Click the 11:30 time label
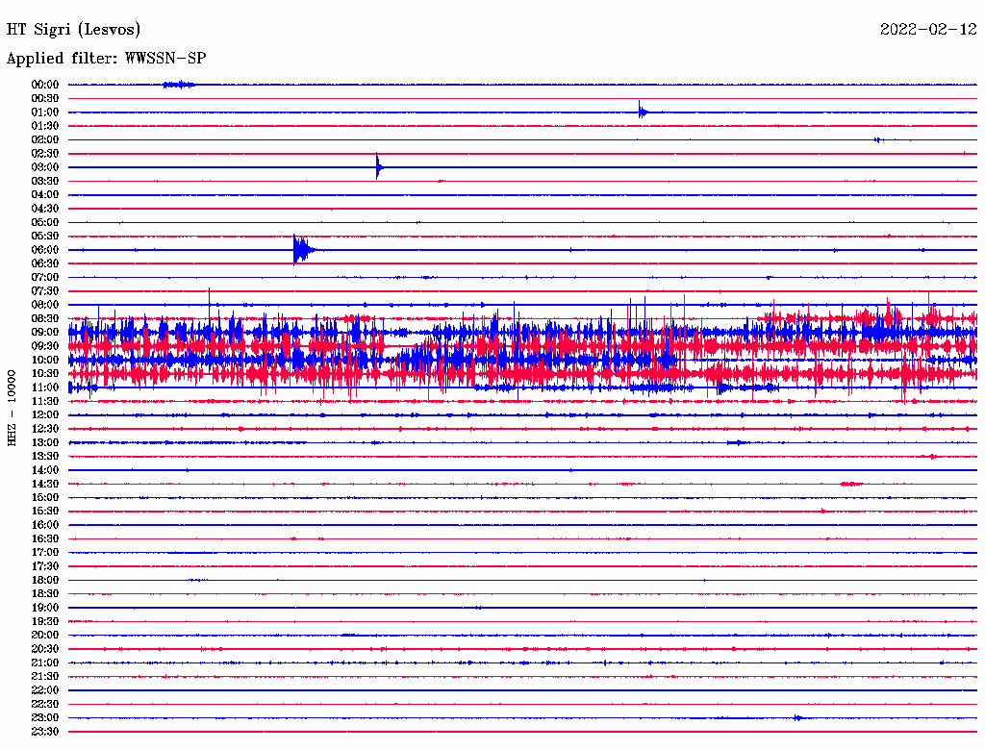The width and height of the screenshot is (985, 750). point(45,401)
